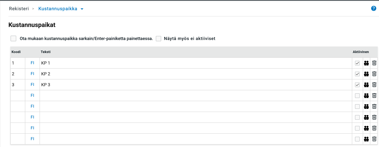Uncheck Aktiivinen checkbox for KP 1
Screen dimensions: 379x147
357,63
